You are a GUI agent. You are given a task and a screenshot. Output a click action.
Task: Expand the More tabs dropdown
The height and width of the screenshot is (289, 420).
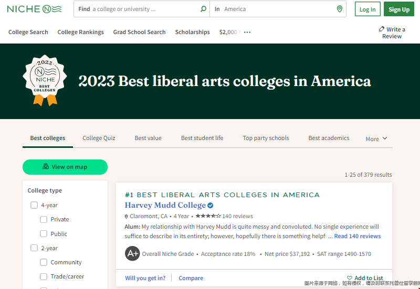coord(376,138)
